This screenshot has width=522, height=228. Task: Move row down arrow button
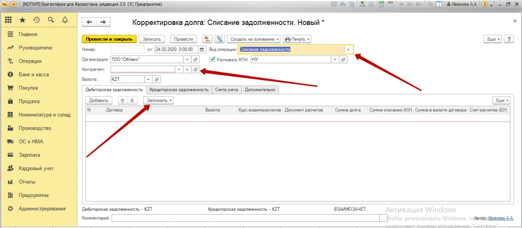(132, 100)
